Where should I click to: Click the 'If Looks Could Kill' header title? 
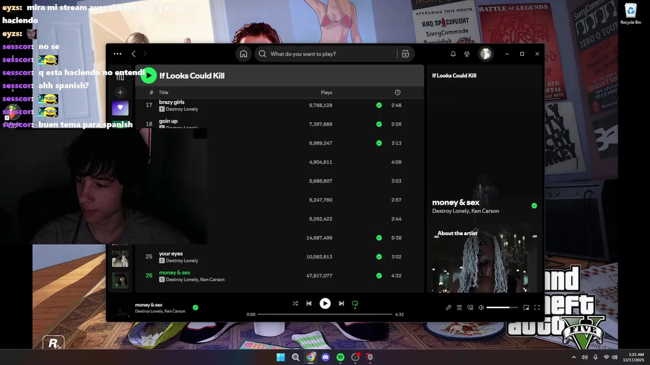point(192,76)
